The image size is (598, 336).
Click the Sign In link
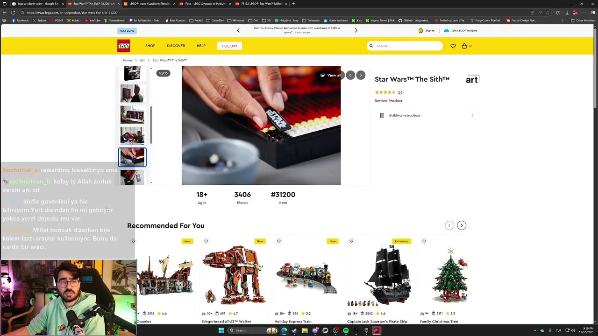(x=430, y=31)
